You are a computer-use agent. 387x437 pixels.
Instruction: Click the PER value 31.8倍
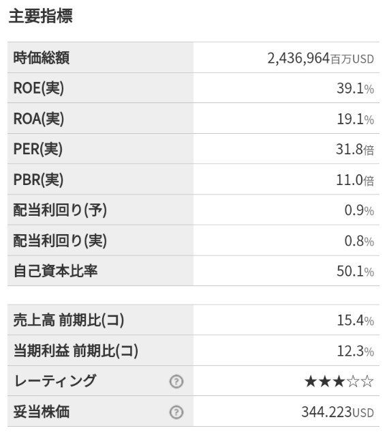[355, 150]
